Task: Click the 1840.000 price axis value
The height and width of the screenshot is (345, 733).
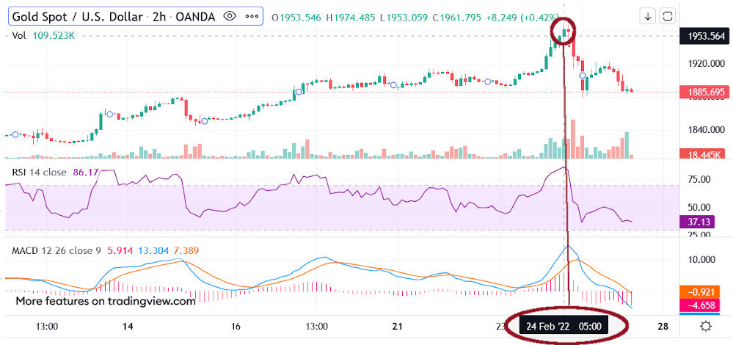Action: [706, 129]
